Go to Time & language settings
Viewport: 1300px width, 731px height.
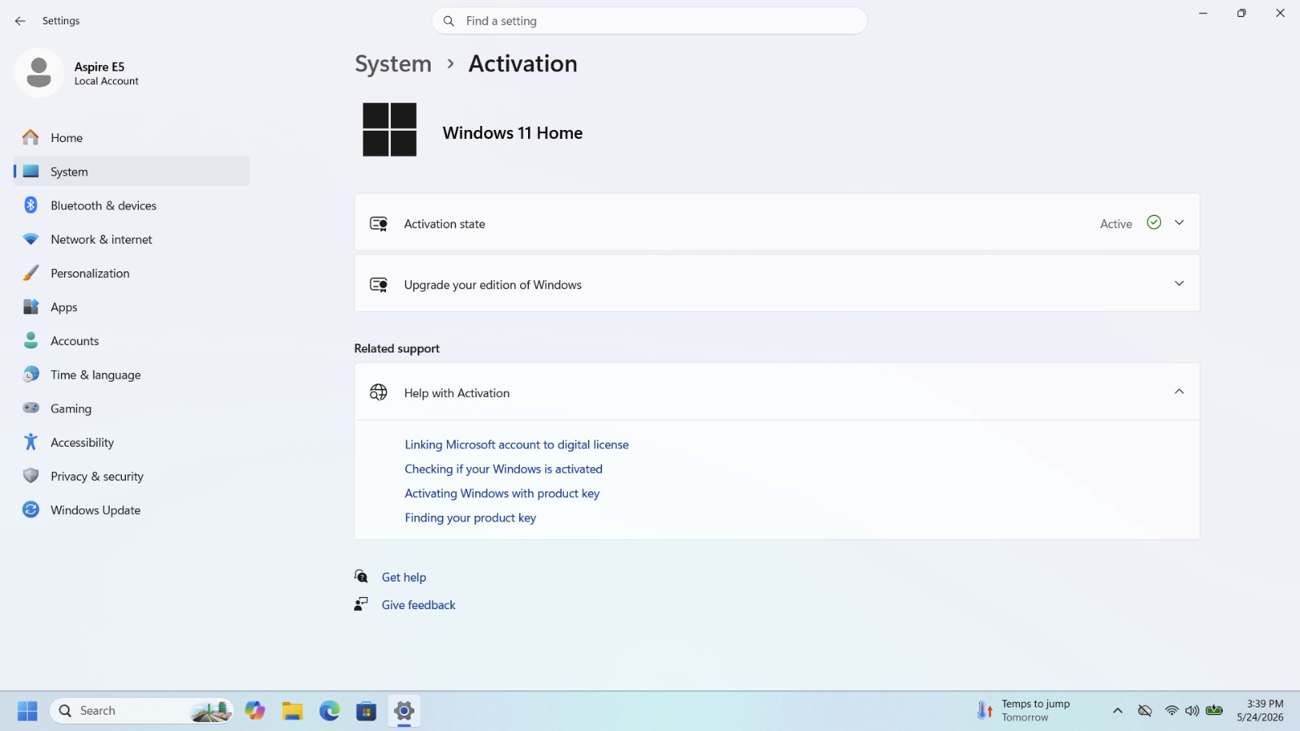click(x=132, y=374)
